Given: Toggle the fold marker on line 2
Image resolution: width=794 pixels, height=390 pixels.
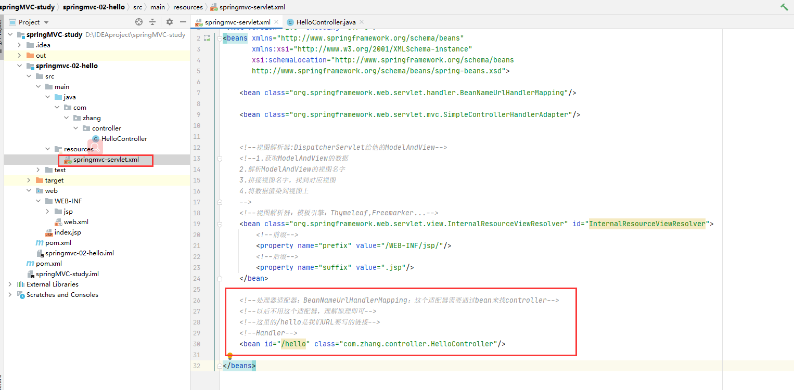Looking at the screenshot, I should pyautogui.click(x=220, y=38).
